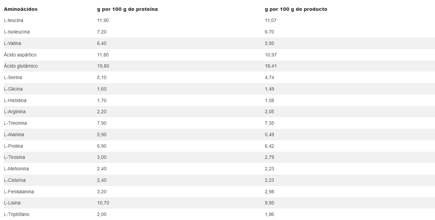Select the Ácido glutámico cell
435x220 pixels.
pos(21,66)
